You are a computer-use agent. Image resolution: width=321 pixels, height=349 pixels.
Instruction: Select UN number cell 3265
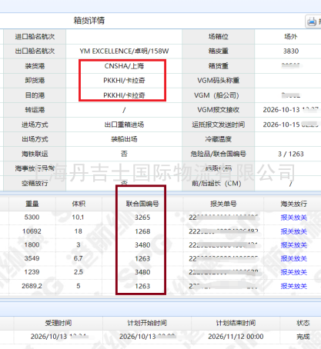142,218
